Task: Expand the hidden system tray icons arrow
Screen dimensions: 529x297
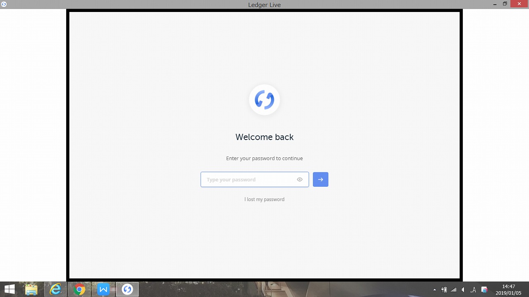Action: [434, 290]
